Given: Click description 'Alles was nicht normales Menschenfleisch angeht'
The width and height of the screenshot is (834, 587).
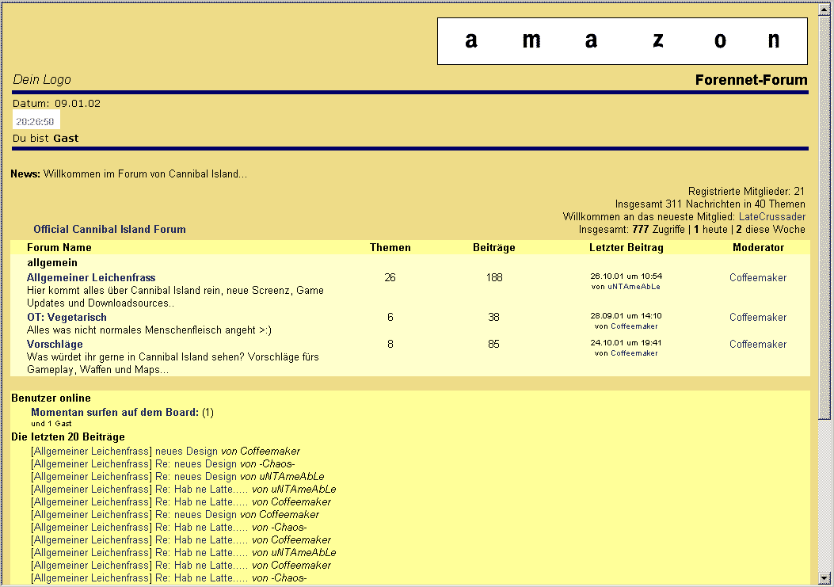Looking at the screenshot, I should point(149,330).
